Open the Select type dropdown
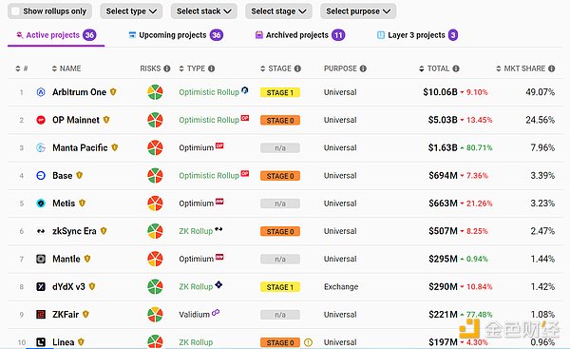Screen dimensions: 570x349 point(131,11)
